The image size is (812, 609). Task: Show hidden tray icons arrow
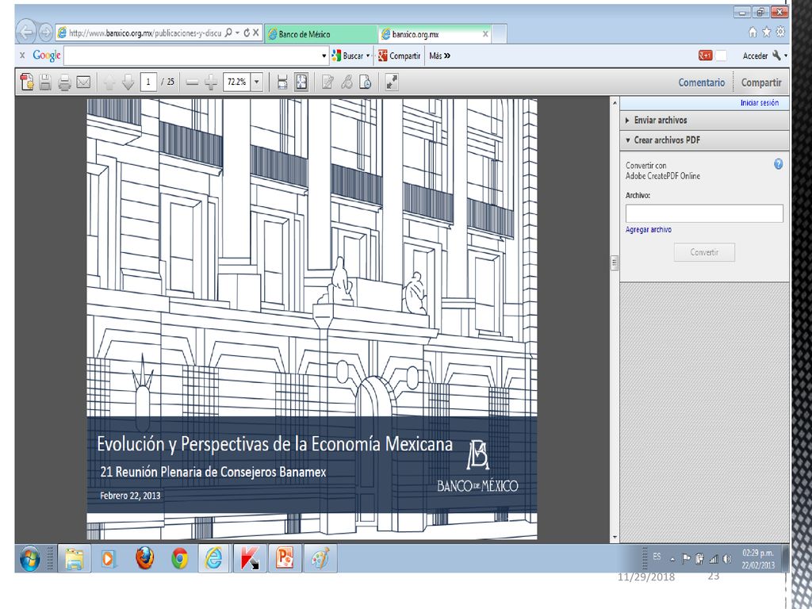coord(672,559)
